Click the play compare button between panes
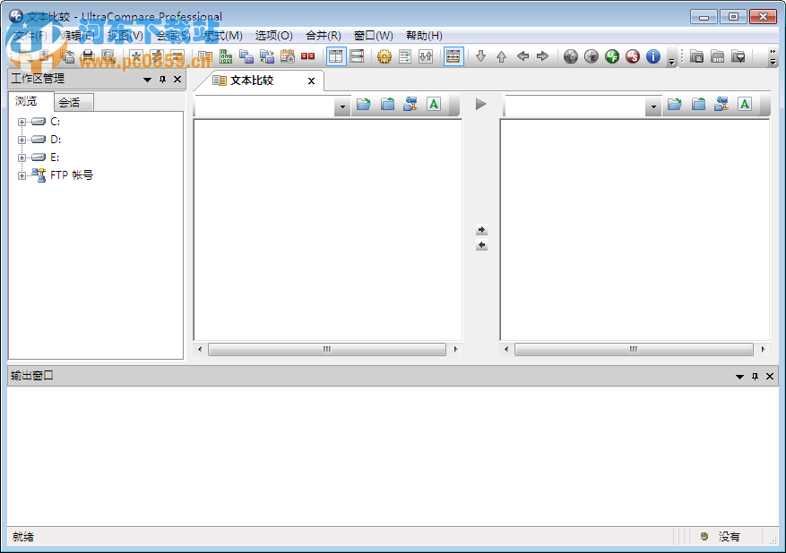786x553 pixels. coord(480,104)
